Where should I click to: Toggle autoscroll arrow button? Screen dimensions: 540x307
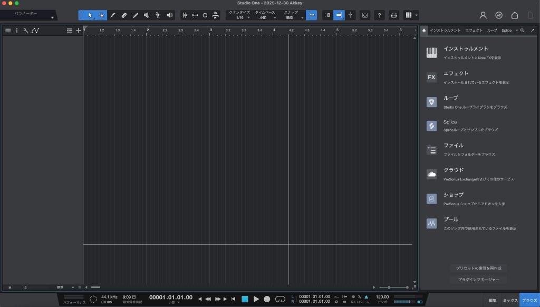coord(339,15)
